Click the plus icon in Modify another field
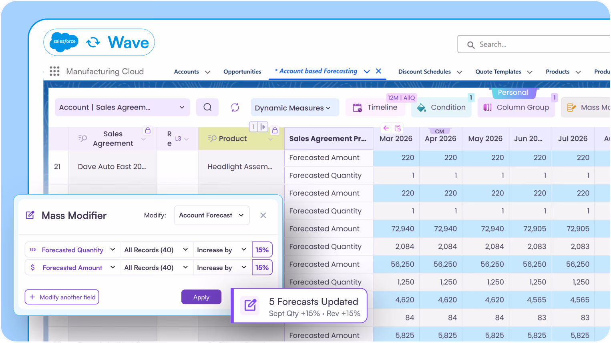 point(32,297)
